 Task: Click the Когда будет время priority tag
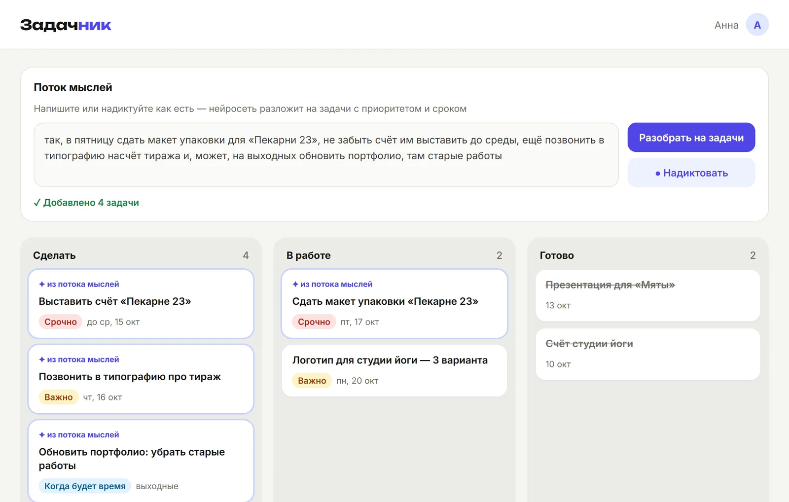(85, 486)
